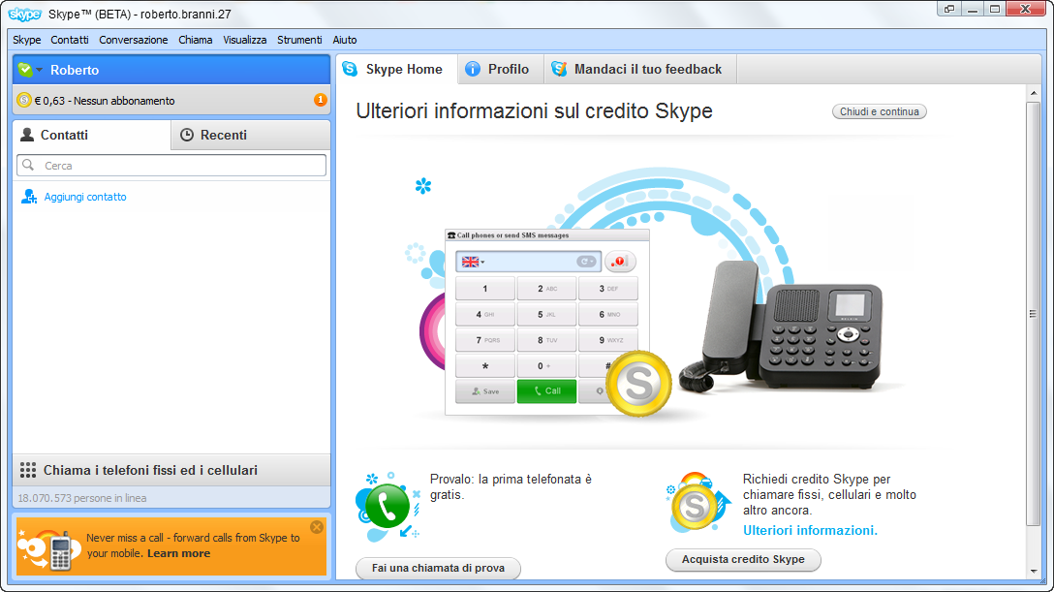
Task: Open Mandaci il tuo feedback tab
Action: (640, 69)
